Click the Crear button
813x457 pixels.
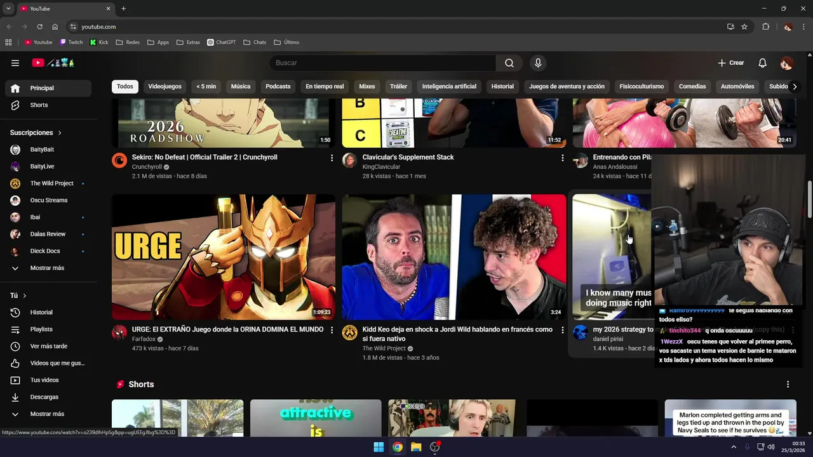pyautogui.click(x=731, y=63)
